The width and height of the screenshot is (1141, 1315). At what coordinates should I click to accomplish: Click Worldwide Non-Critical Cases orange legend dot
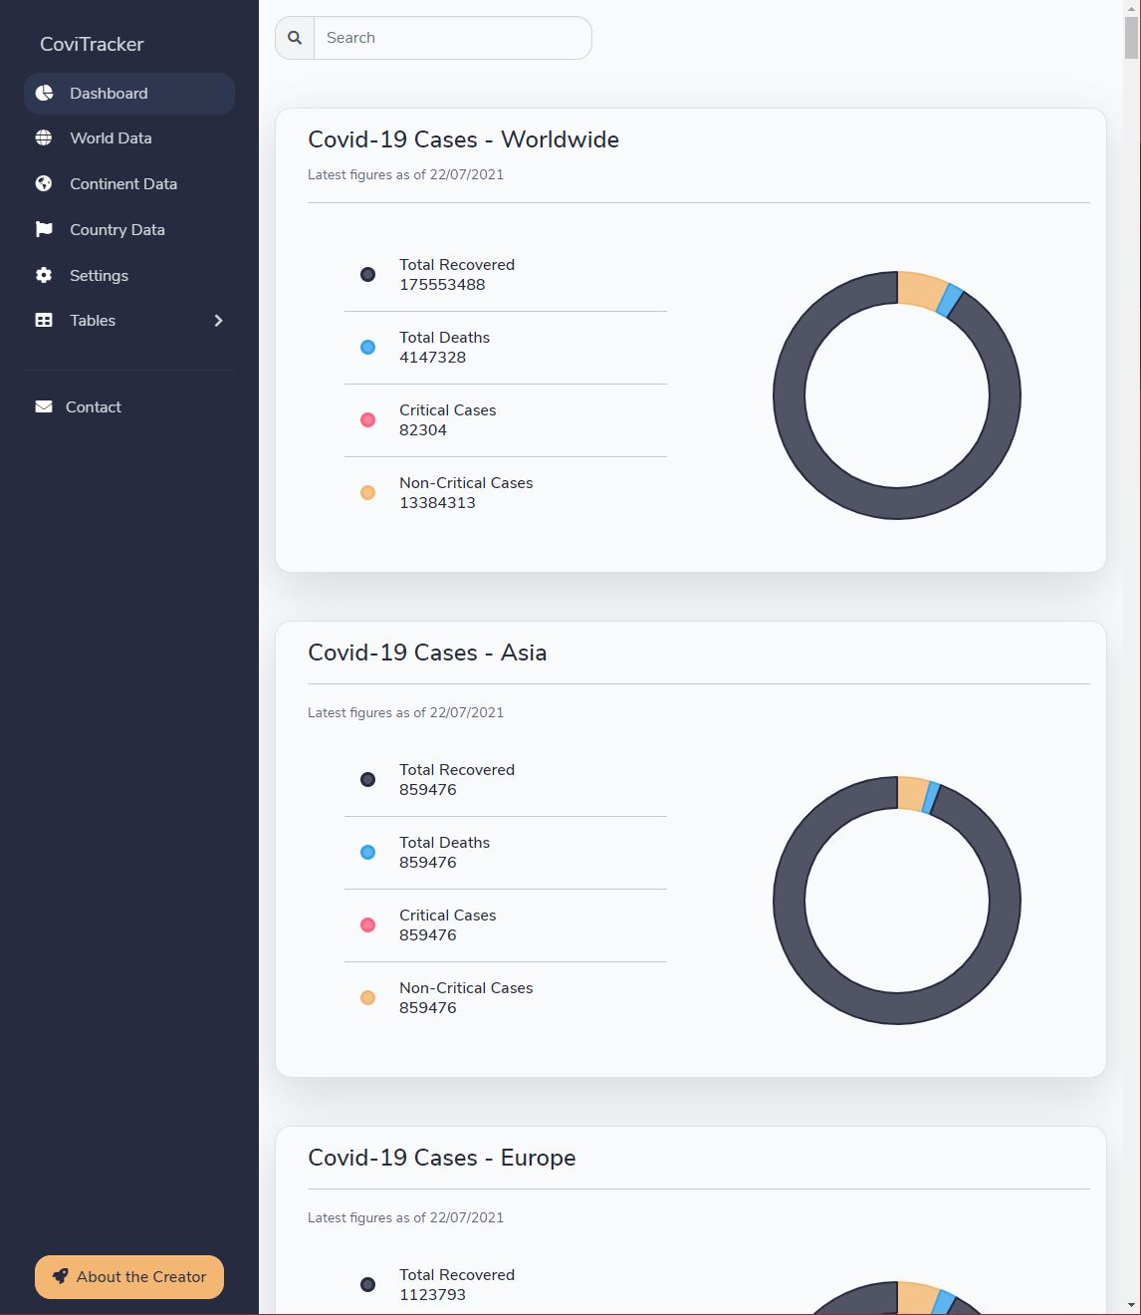[x=367, y=492]
